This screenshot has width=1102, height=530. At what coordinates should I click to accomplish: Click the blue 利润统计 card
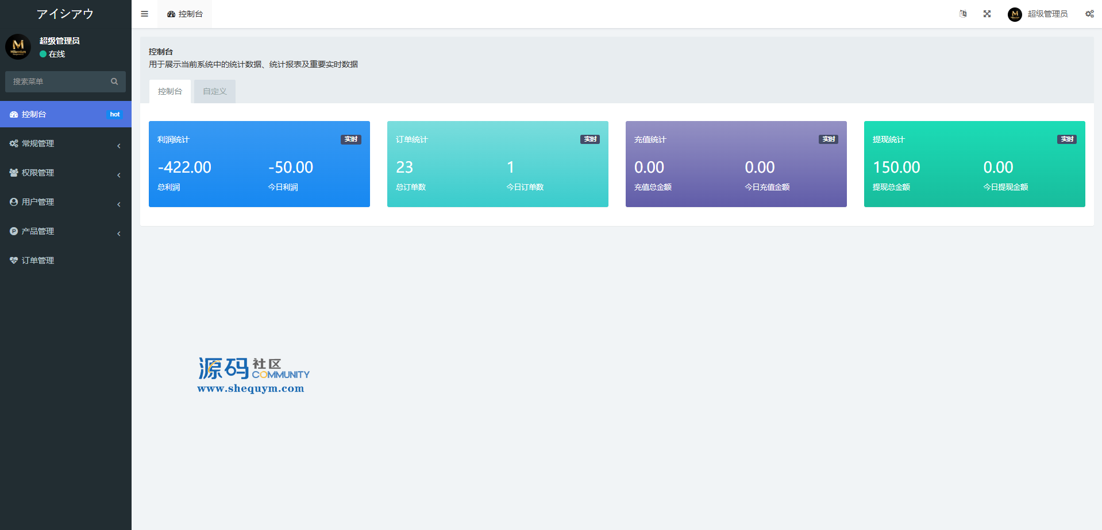coord(259,164)
